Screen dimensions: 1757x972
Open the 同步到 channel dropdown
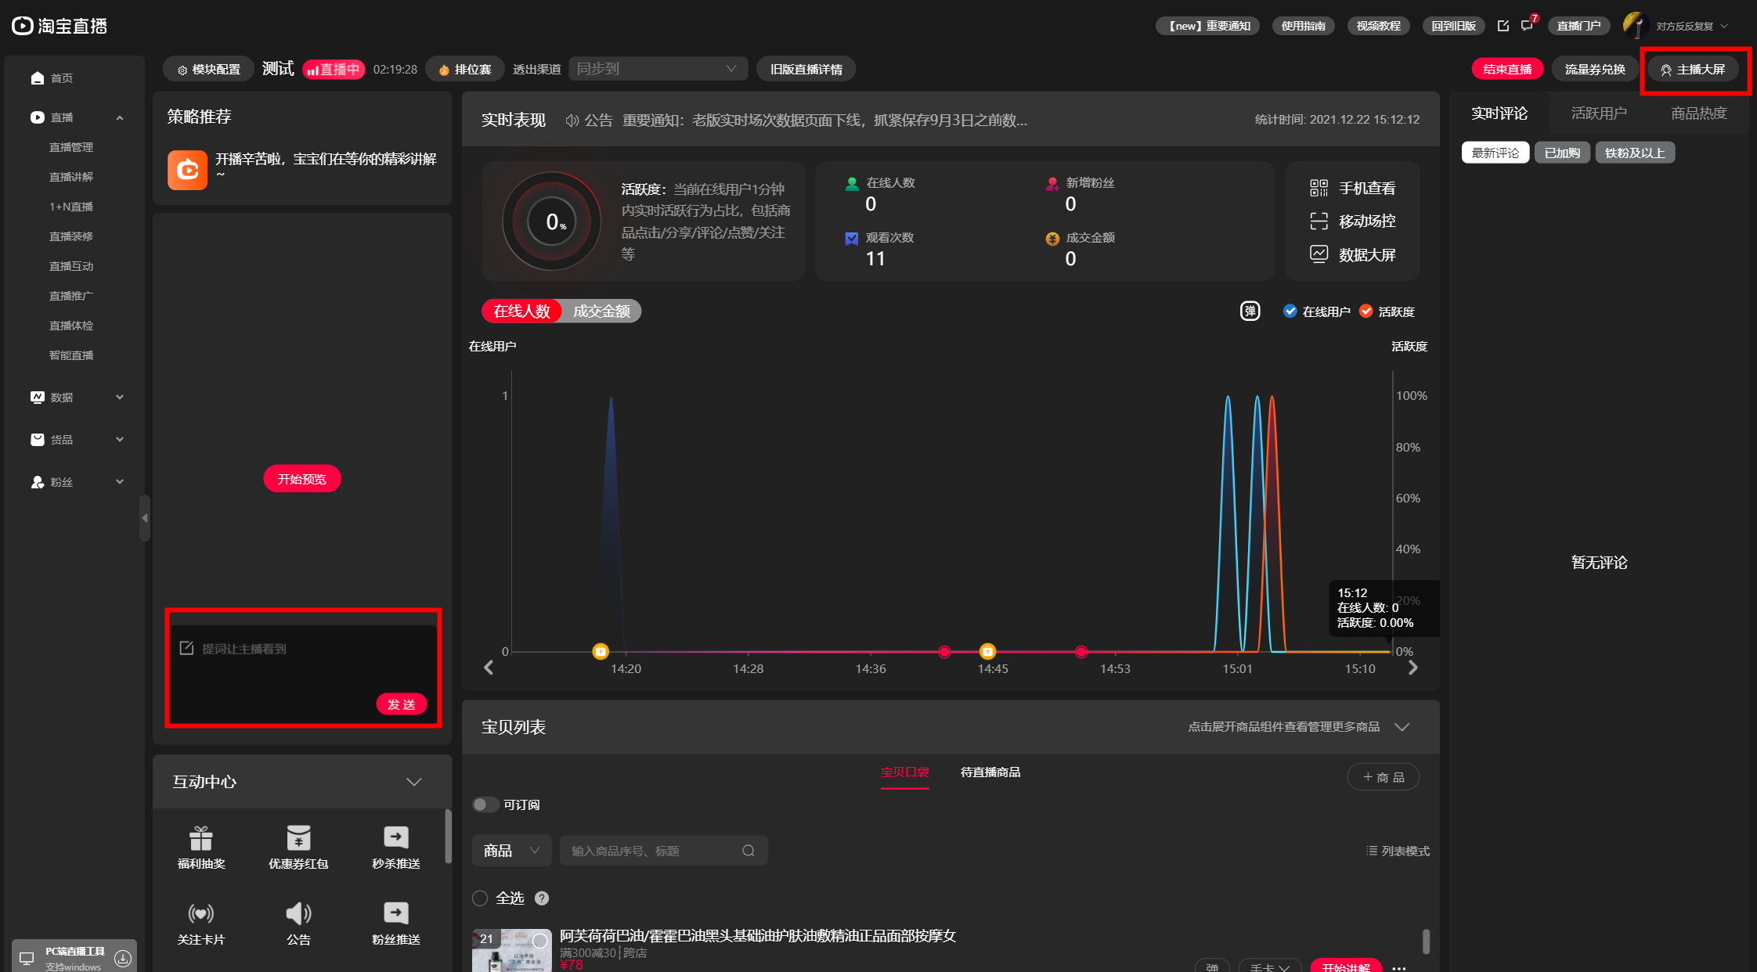pyautogui.click(x=658, y=69)
